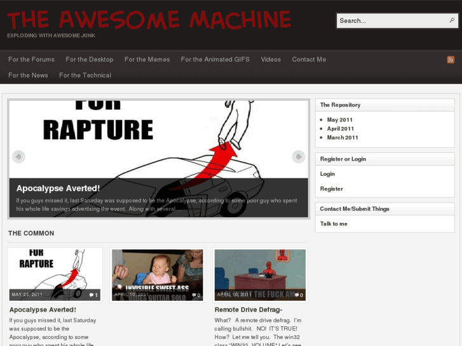Go to next slide arrow
462x346 pixels.
click(x=299, y=156)
